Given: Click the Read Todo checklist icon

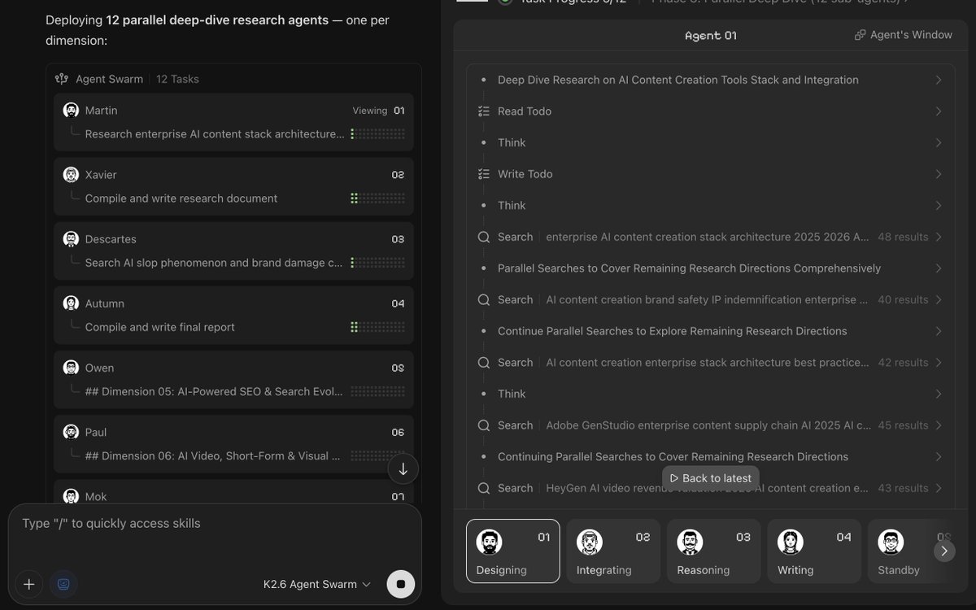Looking at the screenshot, I should point(484,111).
